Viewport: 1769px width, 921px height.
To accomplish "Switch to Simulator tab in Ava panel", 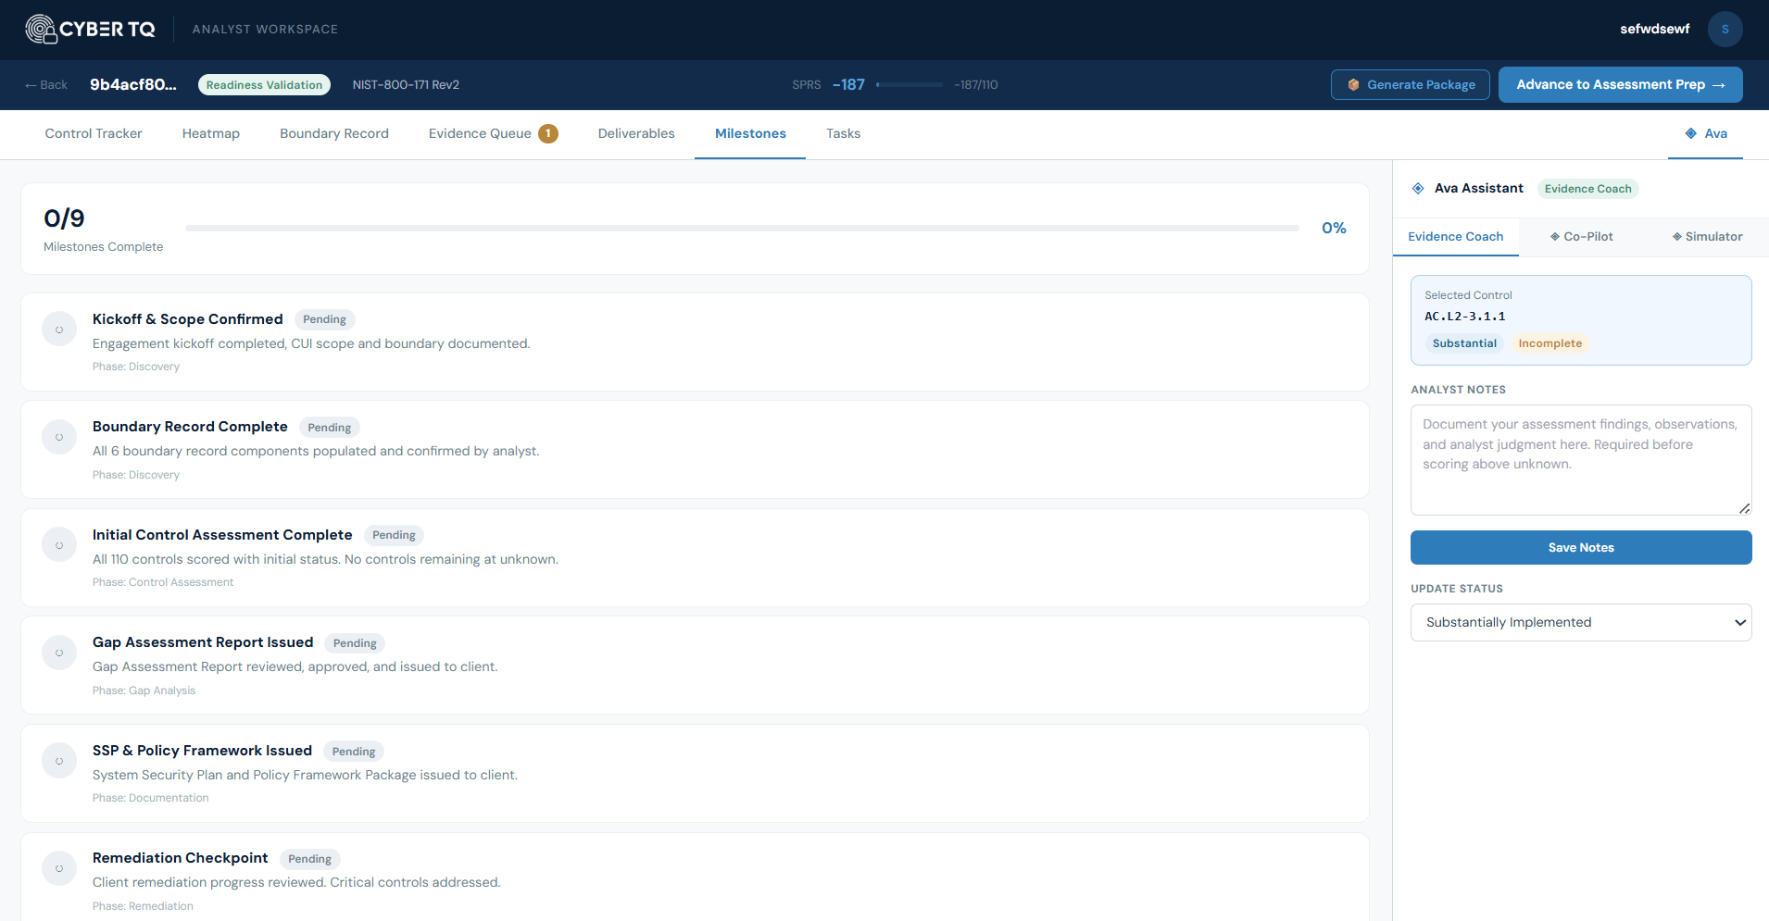I will [x=1707, y=237].
